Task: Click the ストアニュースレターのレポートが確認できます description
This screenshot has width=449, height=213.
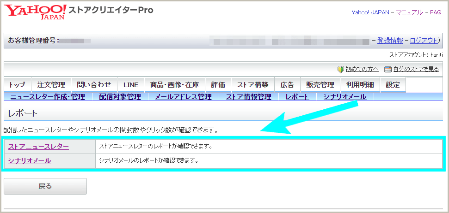Action: coord(155,147)
